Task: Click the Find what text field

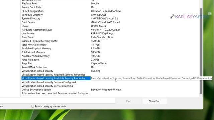Action: [57, 101]
